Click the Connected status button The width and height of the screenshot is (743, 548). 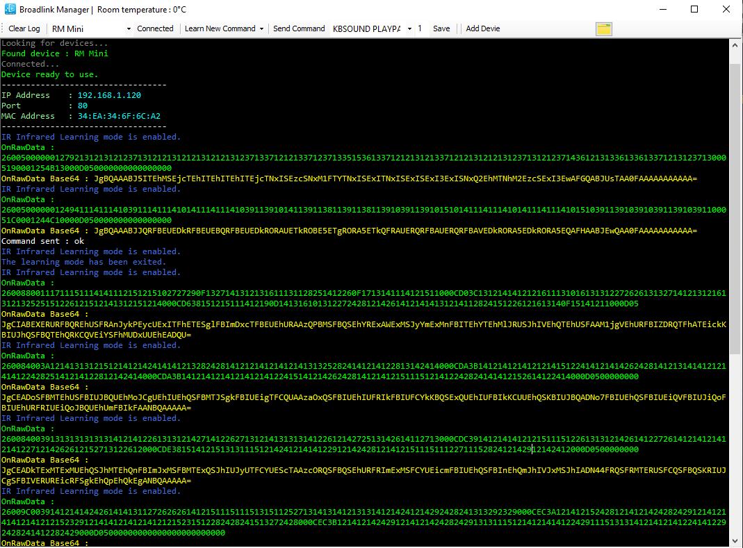[x=155, y=28]
